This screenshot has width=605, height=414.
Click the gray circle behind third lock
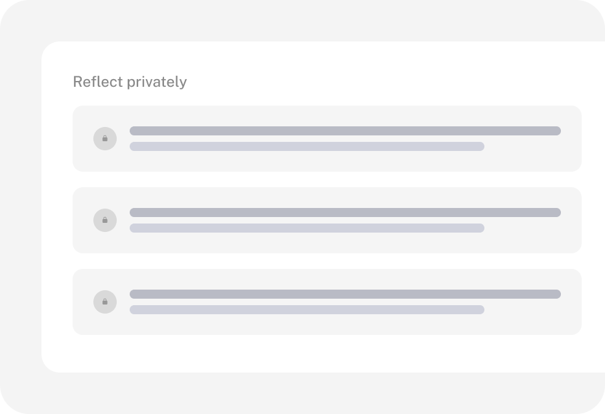105,302
